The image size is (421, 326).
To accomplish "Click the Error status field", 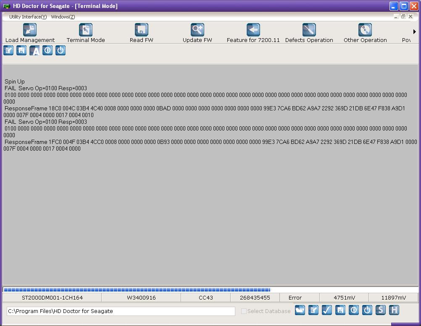I will coord(300,297).
